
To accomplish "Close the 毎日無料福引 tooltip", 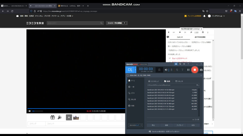I will click(x=201, y=29).
